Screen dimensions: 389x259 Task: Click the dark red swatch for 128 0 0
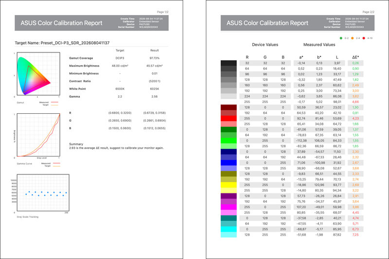[x=229, y=107]
